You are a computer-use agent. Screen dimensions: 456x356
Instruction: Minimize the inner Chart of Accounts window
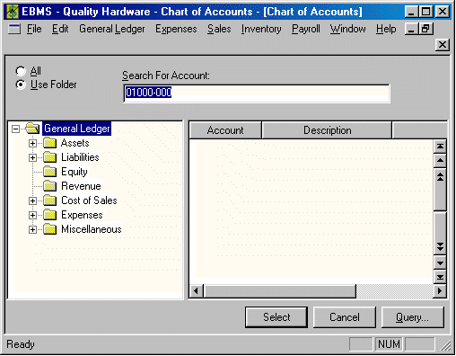[x=411, y=29]
